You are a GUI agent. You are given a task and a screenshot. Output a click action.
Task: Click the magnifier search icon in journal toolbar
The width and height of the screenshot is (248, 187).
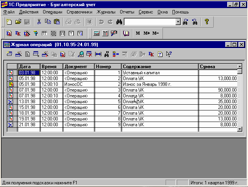tap(80, 54)
